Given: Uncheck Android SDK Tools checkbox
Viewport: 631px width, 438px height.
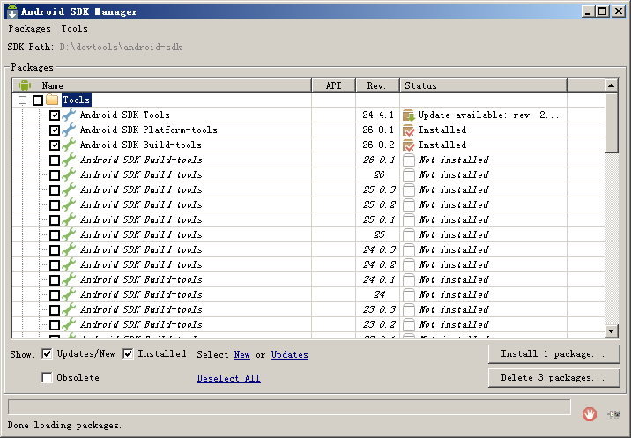Looking at the screenshot, I should coord(55,115).
